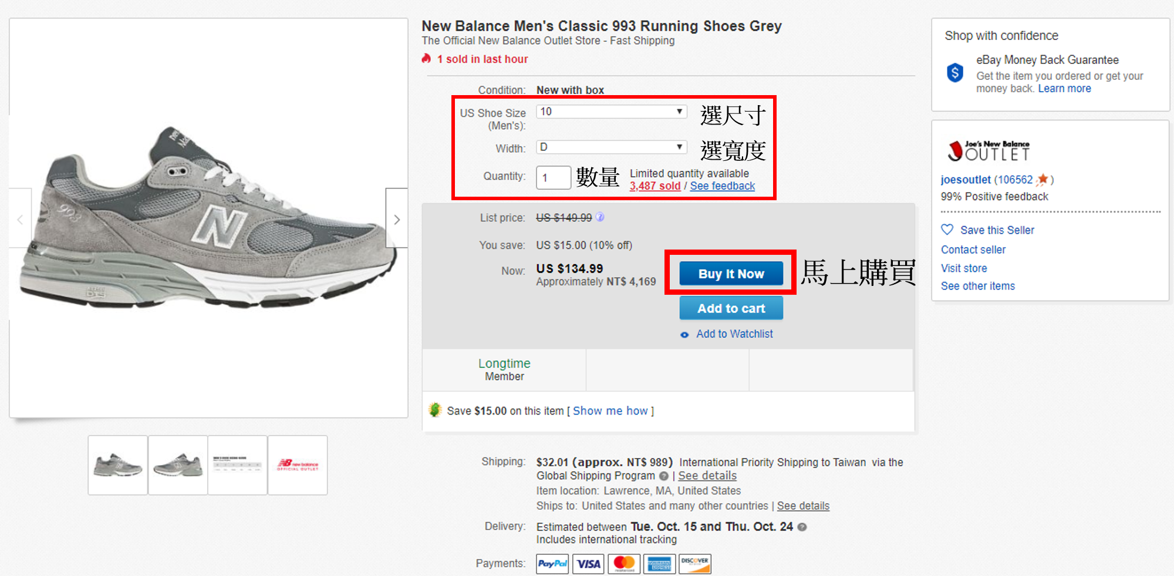Click the PayPal payment icon
This screenshot has height=576, width=1174.
[x=552, y=564]
